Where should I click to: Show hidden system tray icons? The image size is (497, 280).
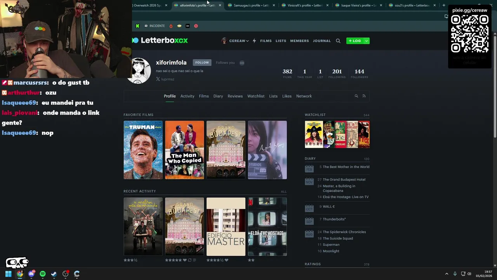click(447, 274)
